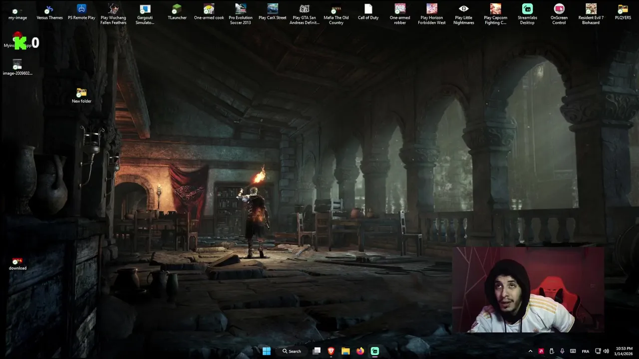Open the FRA language switcher
Viewport: 639px width, 359px height.
pos(586,351)
